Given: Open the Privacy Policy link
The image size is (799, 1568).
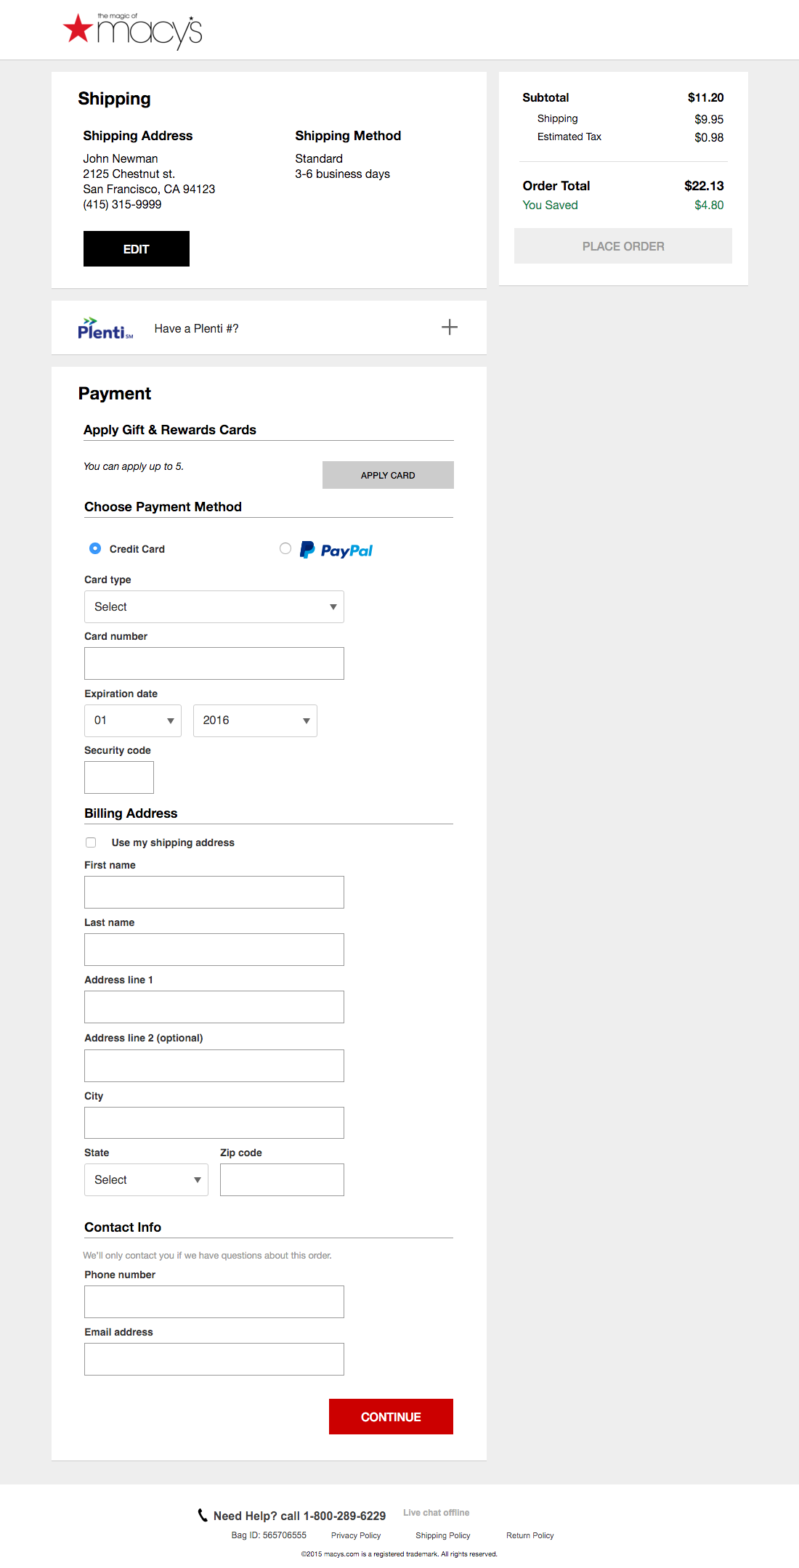Looking at the screenshot, I should pyautogui.click(x=356, y=1535).
